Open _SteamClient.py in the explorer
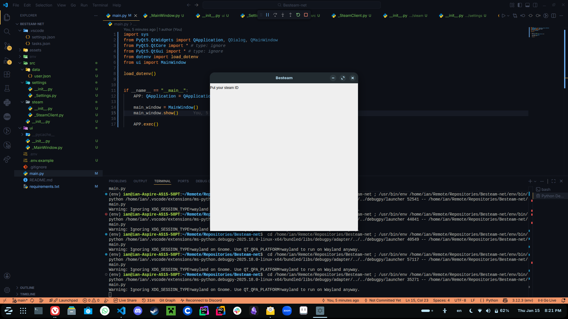This screenshot has width=568, height=319. pos(49,115)
